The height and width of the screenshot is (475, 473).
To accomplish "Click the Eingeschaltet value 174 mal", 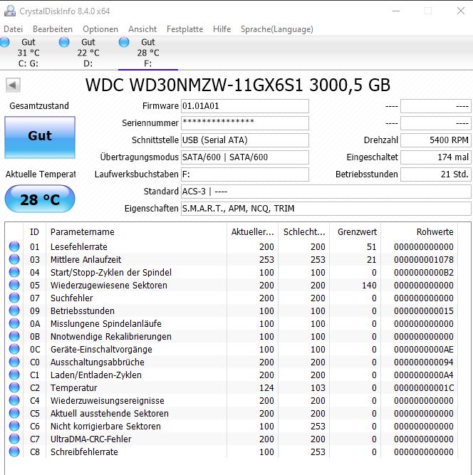I will [x=436, y=157].
